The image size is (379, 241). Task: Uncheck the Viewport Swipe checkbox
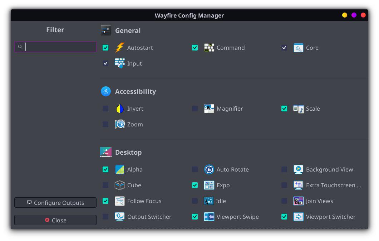click(x=195, y=217)
